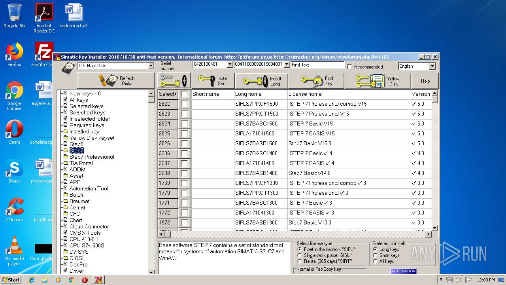Click the Refresh Disks button
Screen dimensions: 506x285
(x=116, y=81)
